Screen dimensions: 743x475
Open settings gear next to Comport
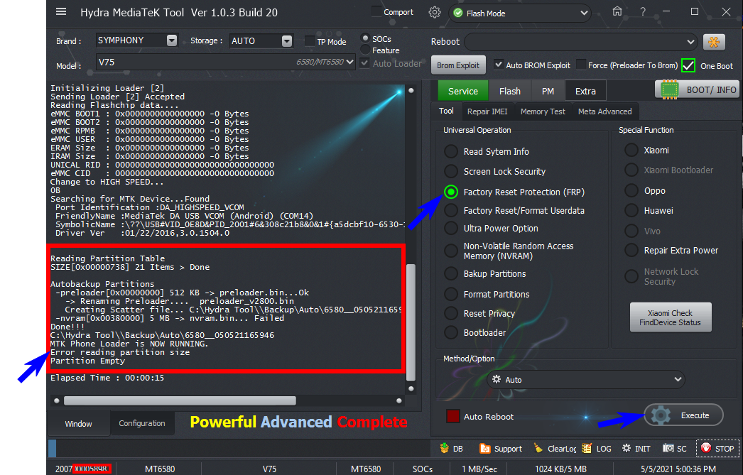(435, 12)
